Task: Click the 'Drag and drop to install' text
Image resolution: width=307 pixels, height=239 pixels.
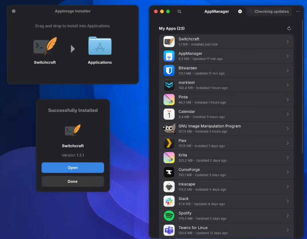Action: (x=73, y=26)
